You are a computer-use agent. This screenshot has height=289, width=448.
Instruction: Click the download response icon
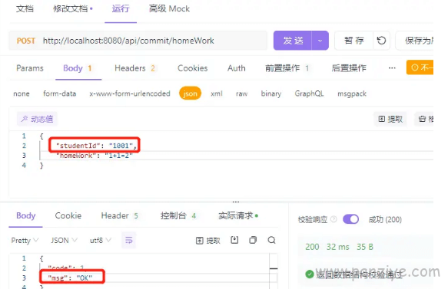[234, 240]
